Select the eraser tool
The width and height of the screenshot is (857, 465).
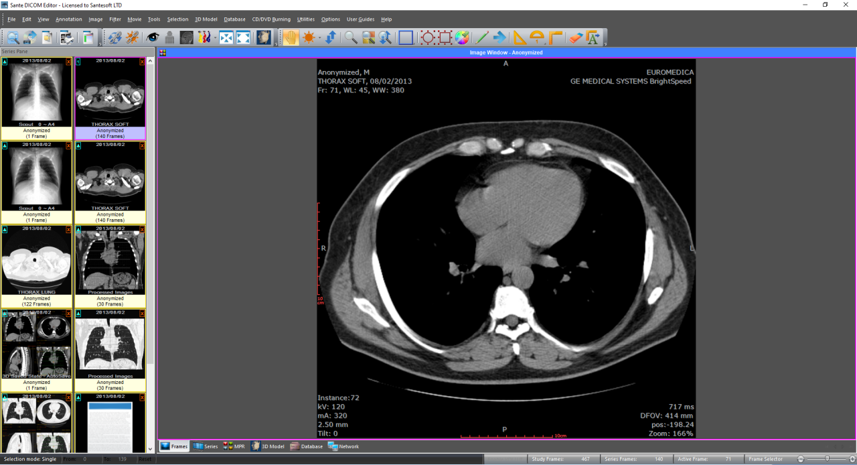click(x=576, y=38)
